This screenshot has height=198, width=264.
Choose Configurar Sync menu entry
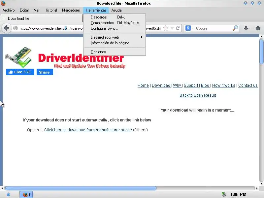tap(115, 28)
